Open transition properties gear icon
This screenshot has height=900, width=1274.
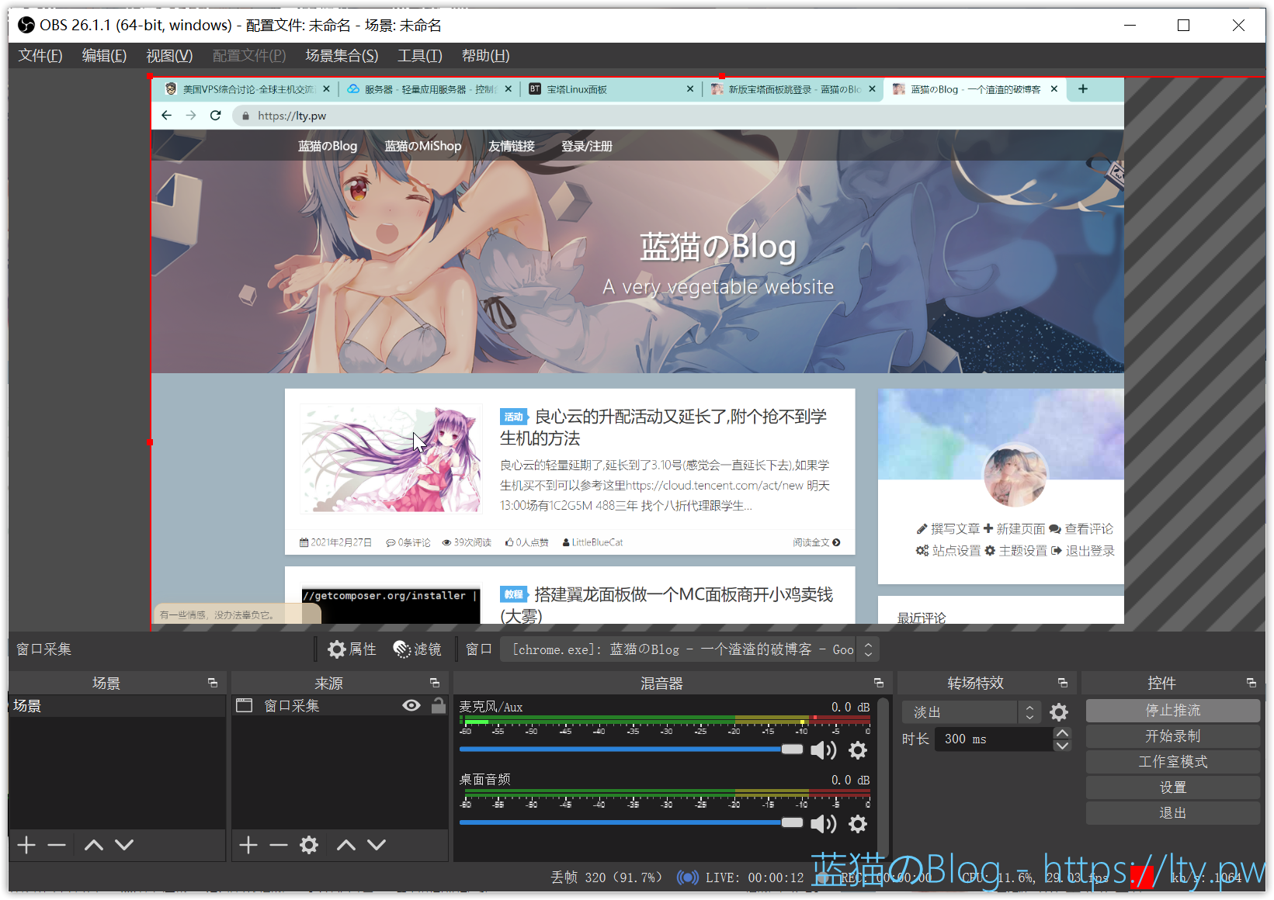[1059, 712]
